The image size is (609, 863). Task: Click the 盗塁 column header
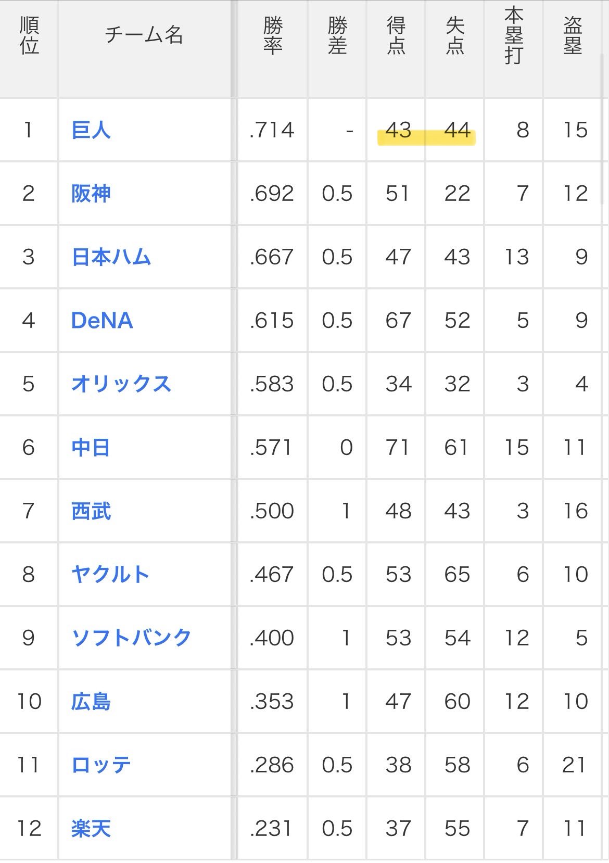pyautogui.click(x=573, y=35)
